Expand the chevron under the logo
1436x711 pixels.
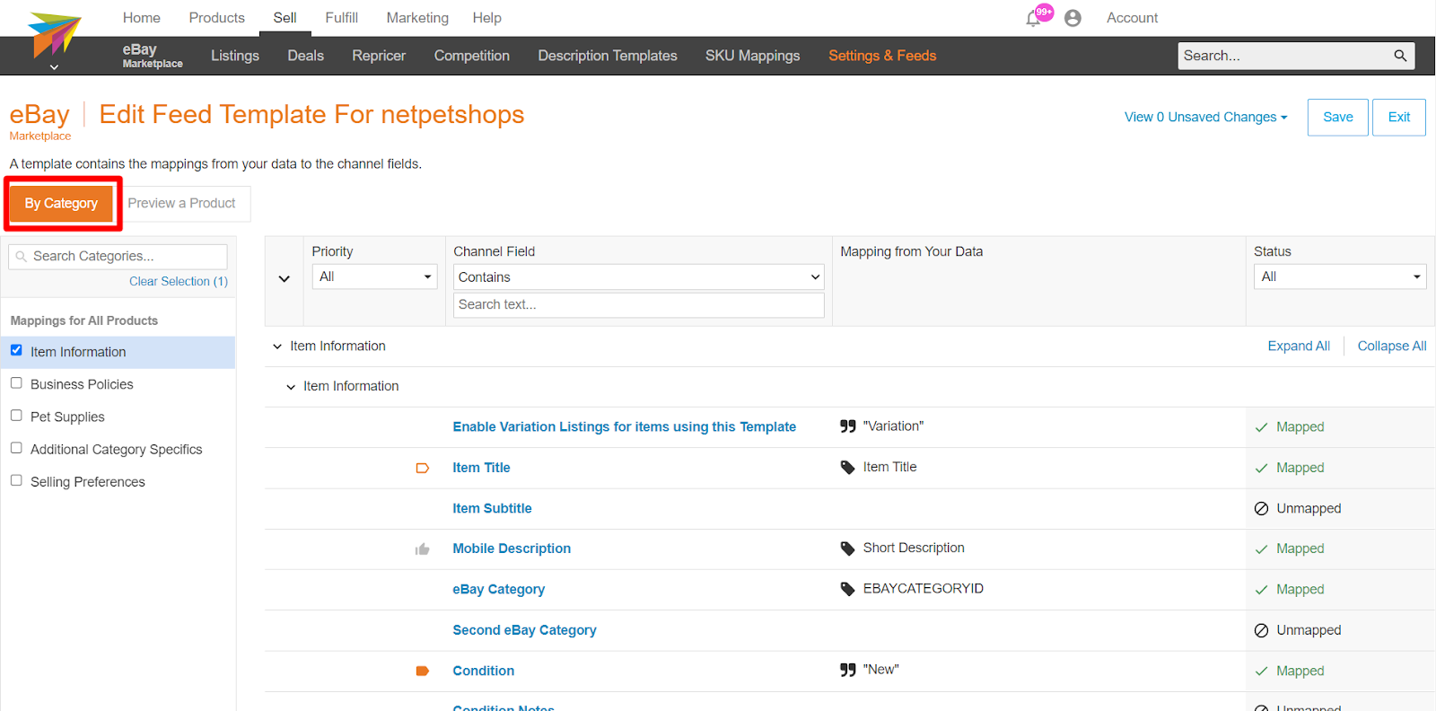coord(54,67)
